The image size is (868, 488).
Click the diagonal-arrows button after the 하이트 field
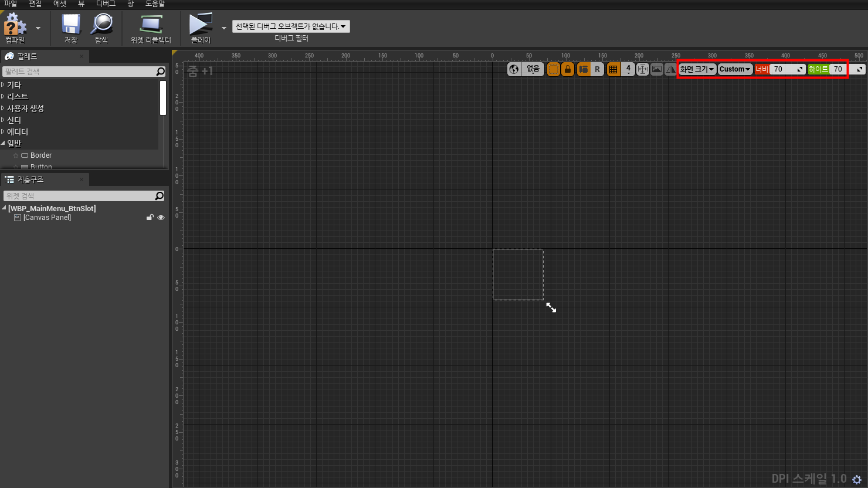859,69
